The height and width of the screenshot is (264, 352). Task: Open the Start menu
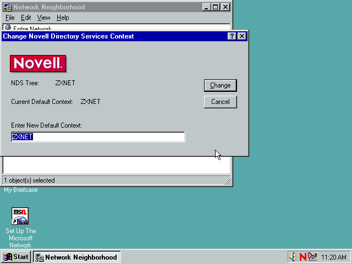[16, 257]
